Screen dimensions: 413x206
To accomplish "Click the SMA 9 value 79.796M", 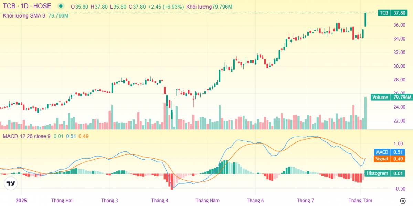I will [59, 16].
